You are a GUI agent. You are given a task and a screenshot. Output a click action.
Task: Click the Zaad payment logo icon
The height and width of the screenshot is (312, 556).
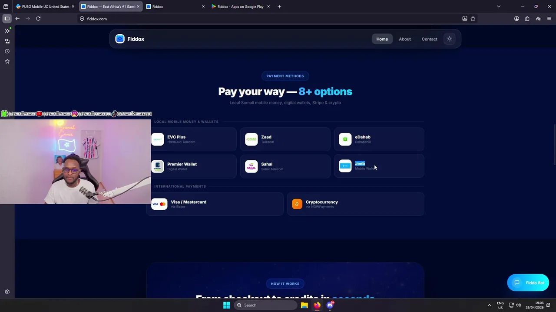[251, 140]
